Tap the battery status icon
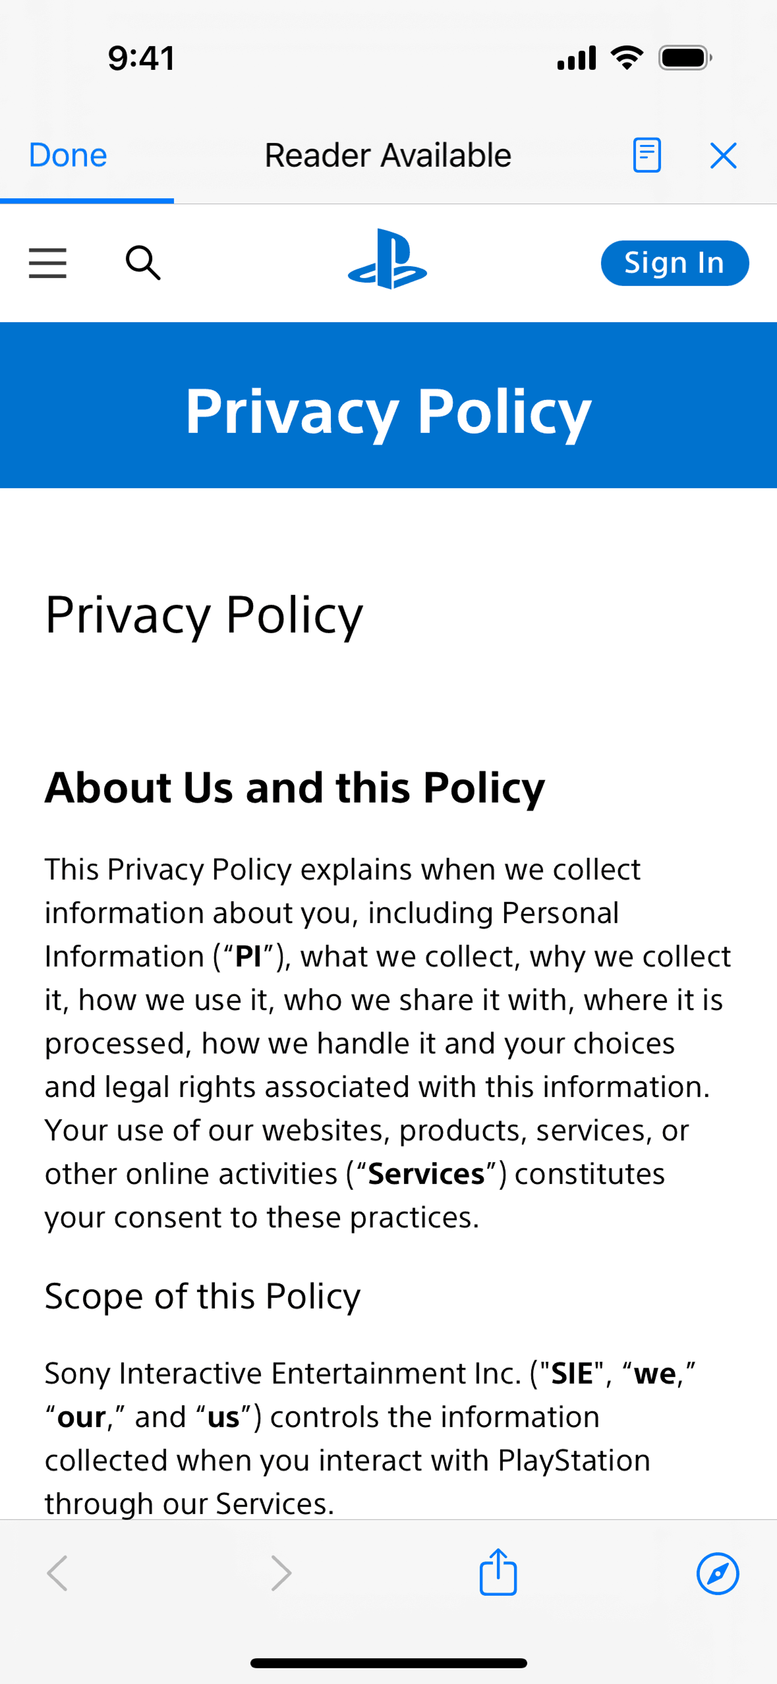This screenshot has width=777, height=1684. coord(685,58)
